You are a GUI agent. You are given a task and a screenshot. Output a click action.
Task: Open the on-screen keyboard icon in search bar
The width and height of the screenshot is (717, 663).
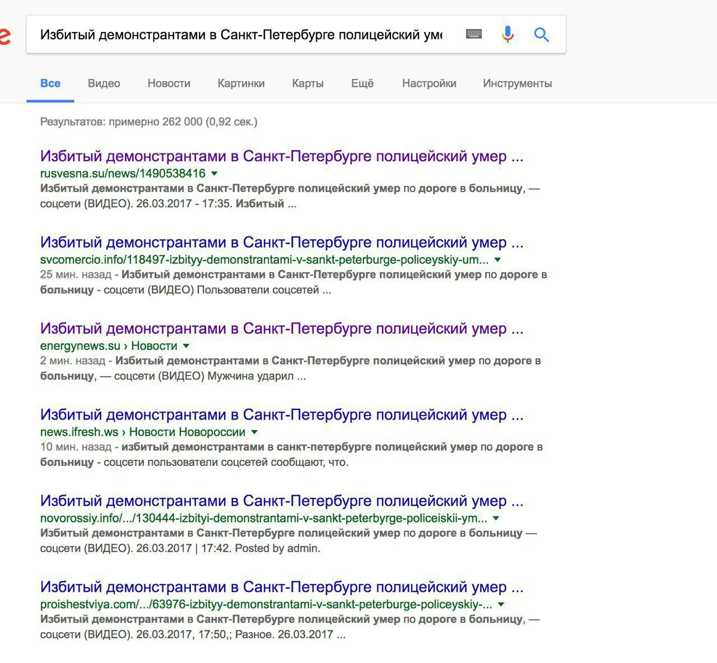click(474, 35)
